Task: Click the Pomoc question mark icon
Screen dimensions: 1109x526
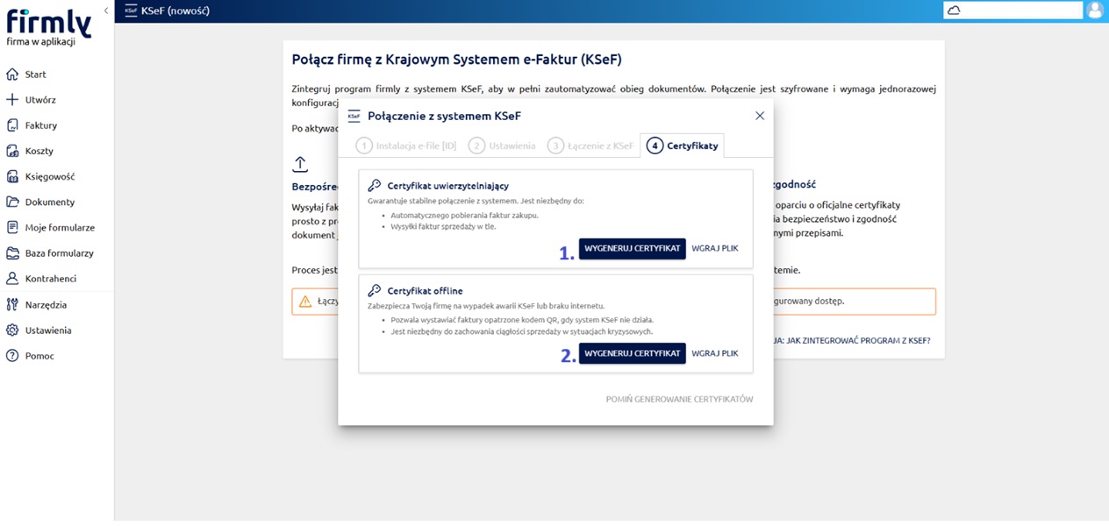Action: (x=12, y=356)
